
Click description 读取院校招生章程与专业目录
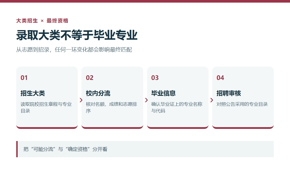46,107
